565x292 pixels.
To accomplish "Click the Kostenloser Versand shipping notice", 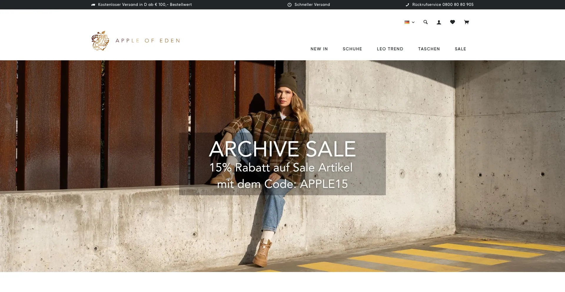I will [145, 5].
